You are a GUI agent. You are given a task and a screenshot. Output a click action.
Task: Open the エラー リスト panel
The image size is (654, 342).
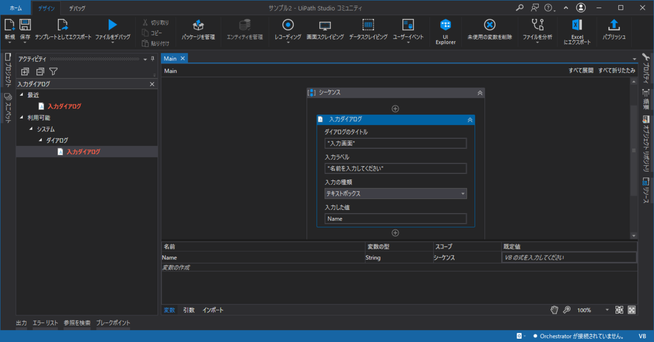point(45,323)
